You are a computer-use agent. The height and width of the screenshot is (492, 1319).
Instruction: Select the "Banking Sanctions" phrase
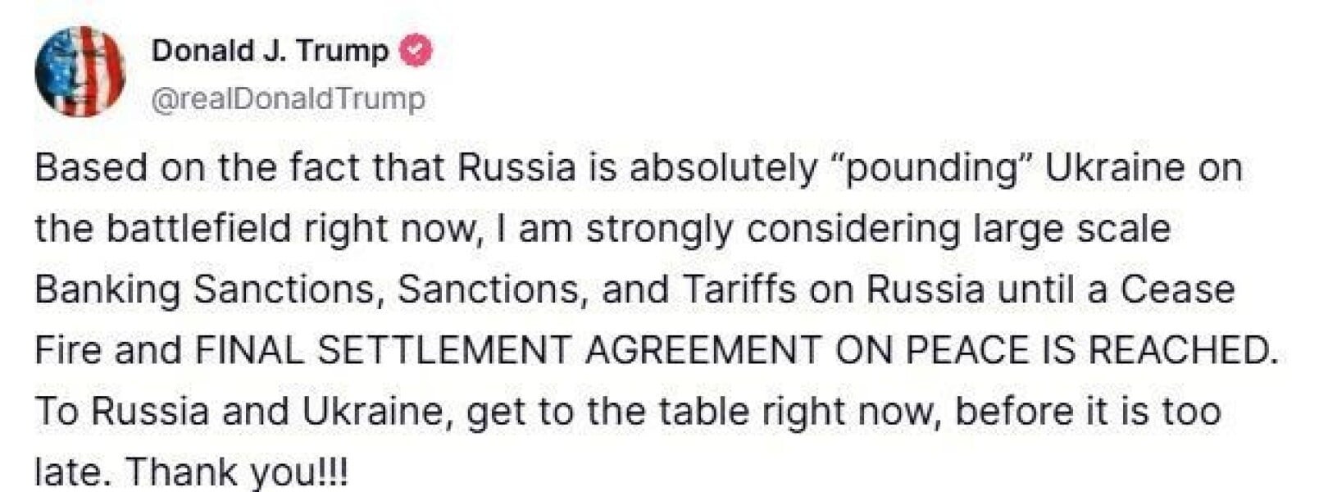pyautogui.click(x=210, y=290)
